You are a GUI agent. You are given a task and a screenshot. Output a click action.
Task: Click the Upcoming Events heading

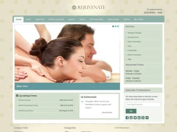(x=28, y=96)
